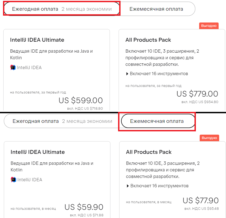The width and height of the screenshot is (226, 218).
Task: Open IntelliJ IDEA Ultimate title in the US $599.00 card
Action: click(37, 40)
